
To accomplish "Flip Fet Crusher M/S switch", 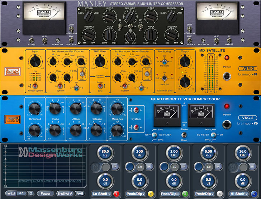I will (76, 88).
